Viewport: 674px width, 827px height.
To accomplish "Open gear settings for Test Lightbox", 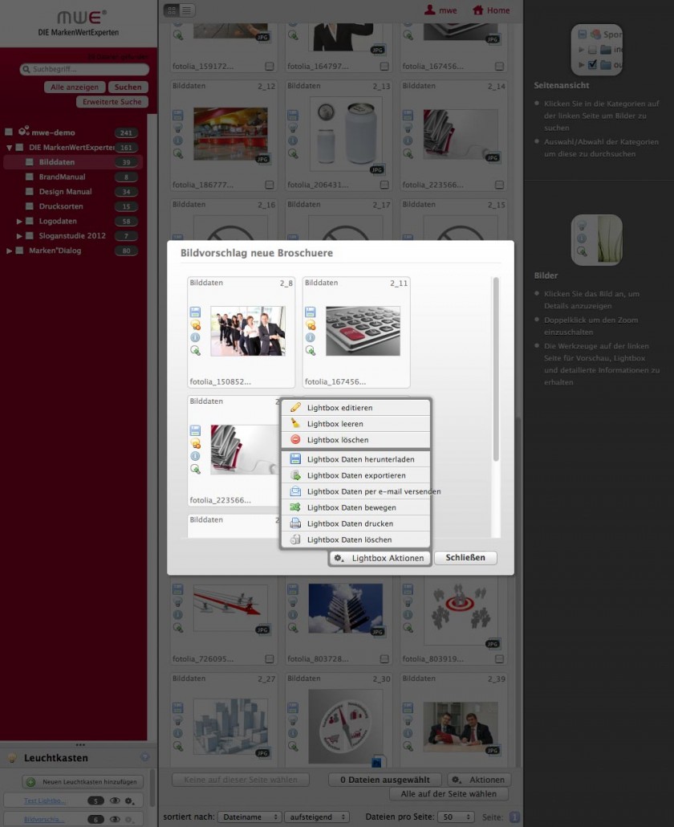I will 130,801.
